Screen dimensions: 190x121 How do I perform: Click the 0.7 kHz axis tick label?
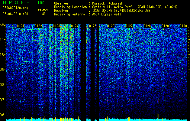[x=2, y=100]
